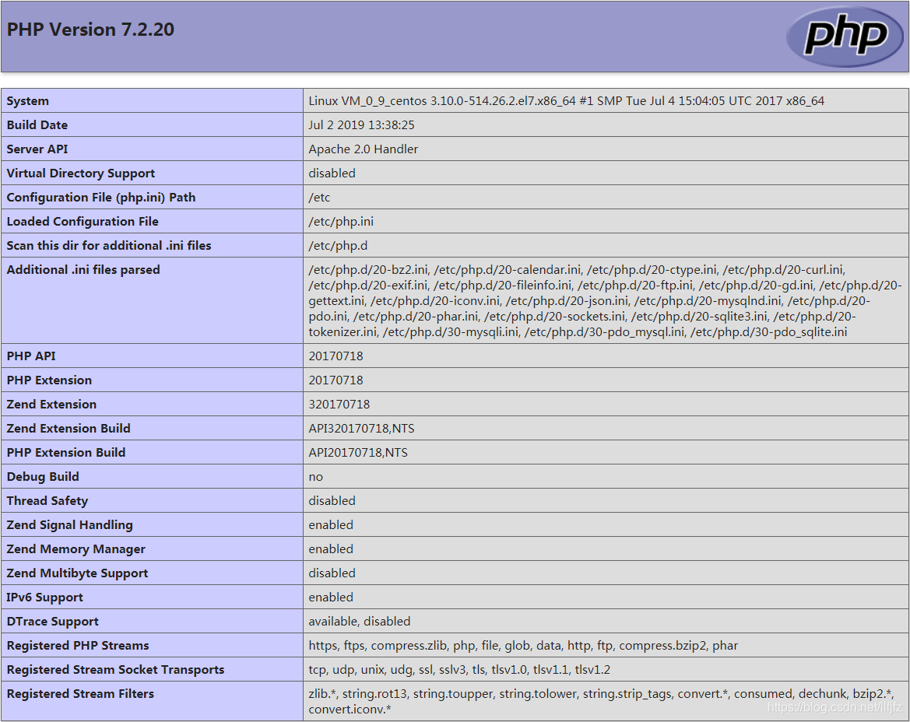Select Thread Safety 'disabled' value

(332, 500)
